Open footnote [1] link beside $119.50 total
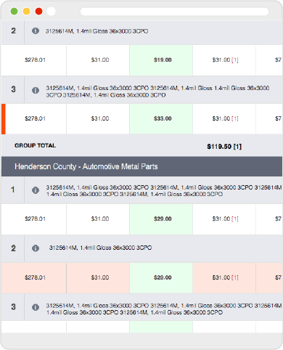The image size is (283, 350). 237,147
